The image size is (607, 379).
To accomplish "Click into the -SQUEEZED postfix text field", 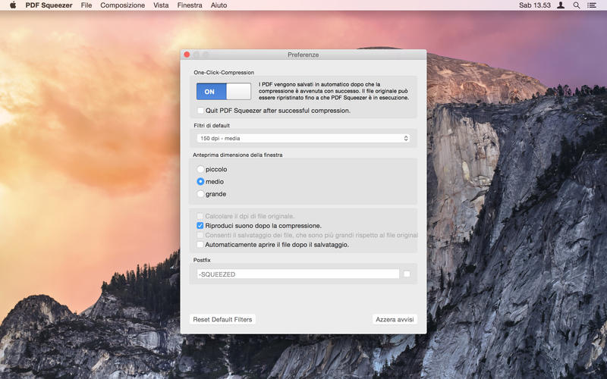I will tap(297, 274).
